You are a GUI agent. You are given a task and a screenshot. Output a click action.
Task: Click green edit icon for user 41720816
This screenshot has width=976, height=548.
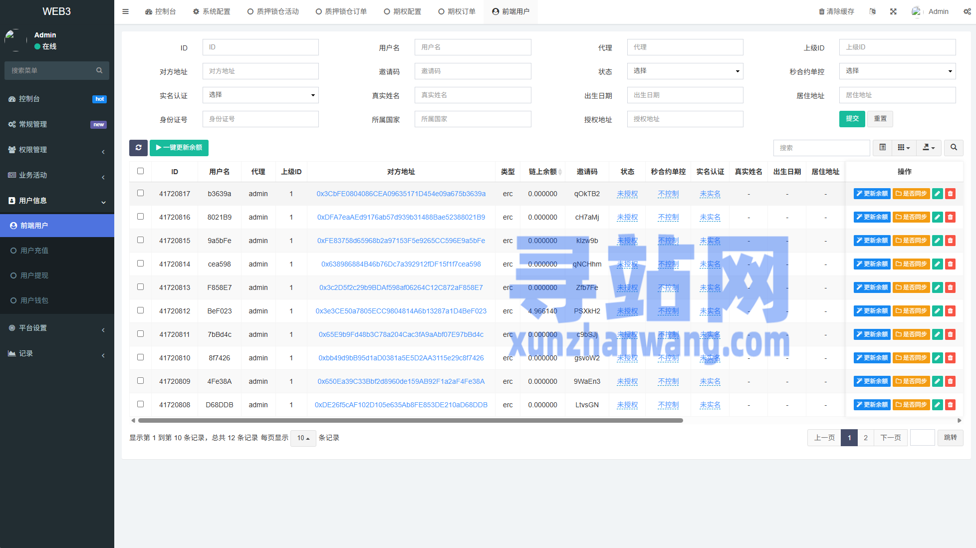937,217
